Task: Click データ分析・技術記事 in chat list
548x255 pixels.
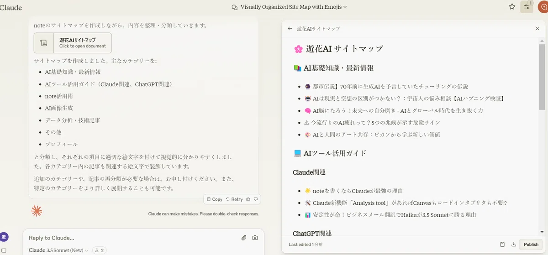Action: click(72, 120)
